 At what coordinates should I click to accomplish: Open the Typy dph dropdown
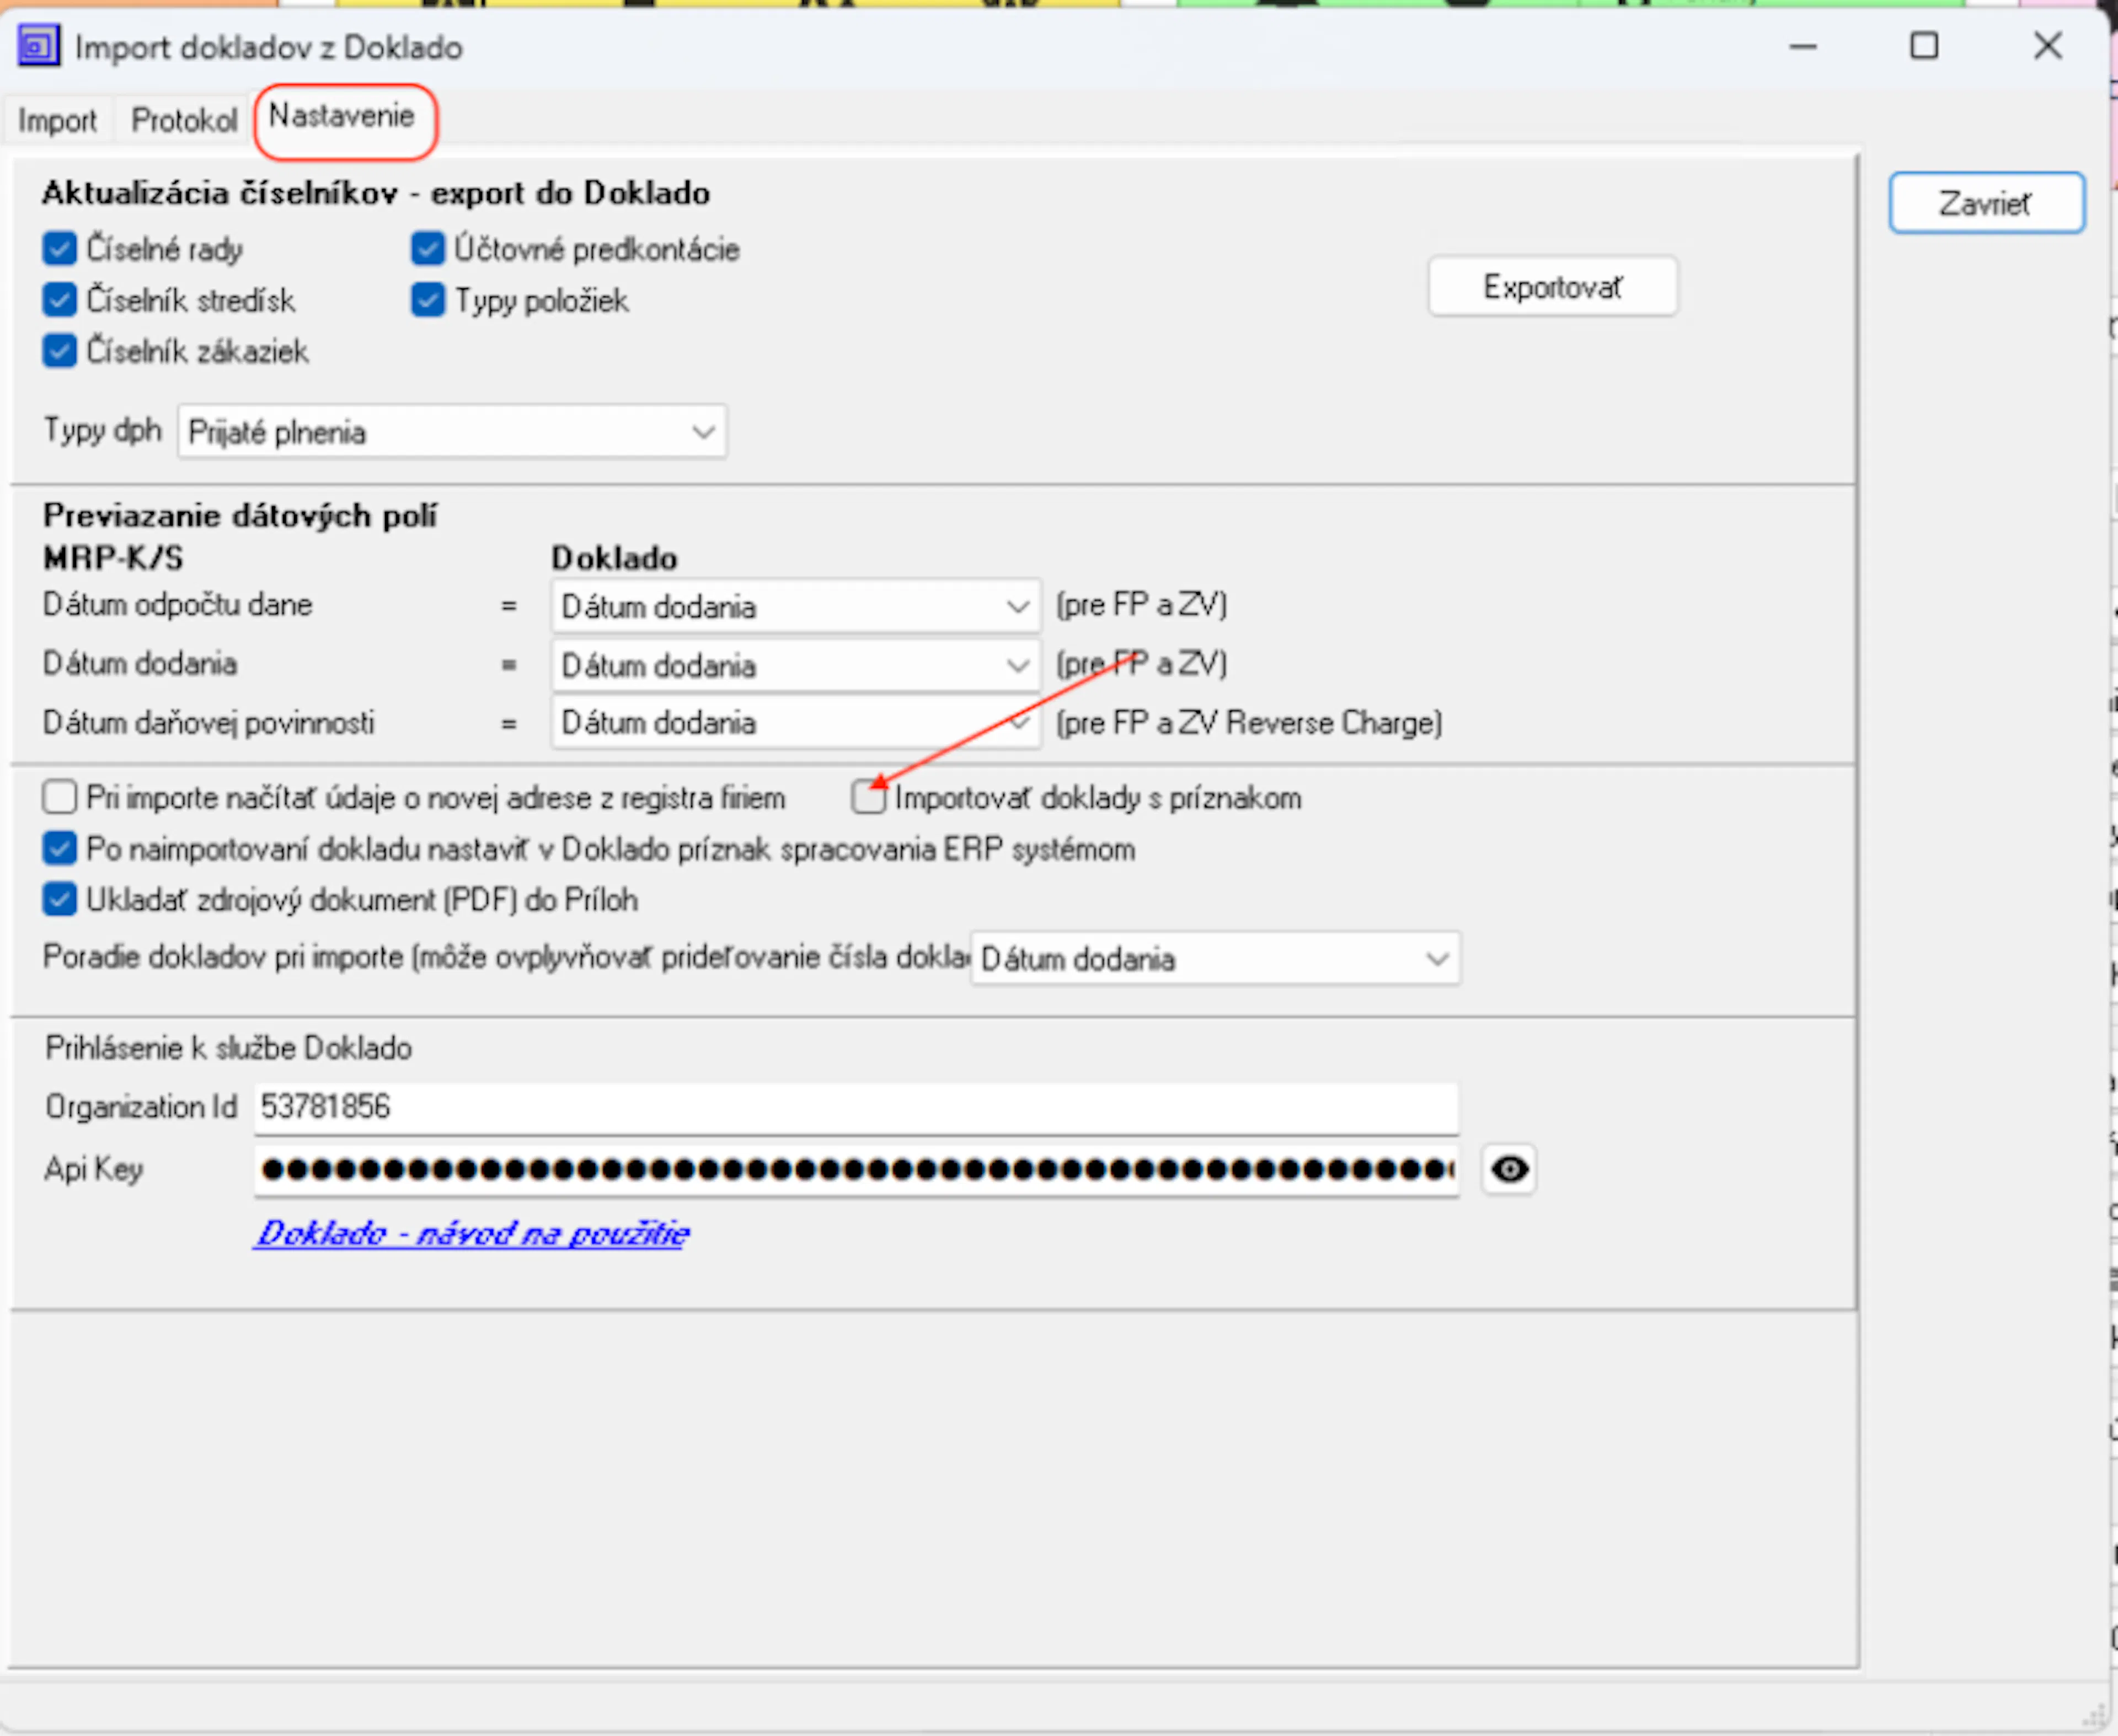click(x=452, y=432)
